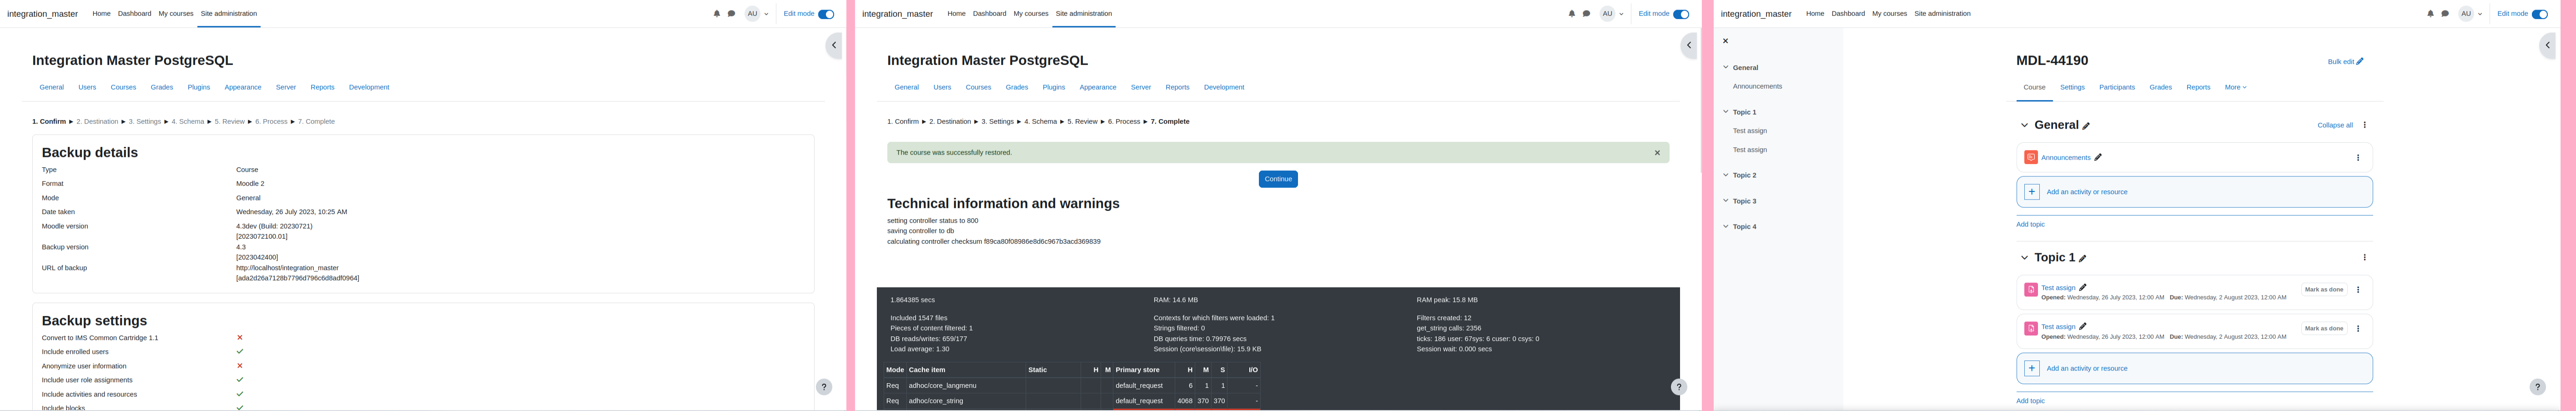Click help question mark on Backup details page
Image resolution: width=2576 pixels, height=411 pixels.
point(824,387)
